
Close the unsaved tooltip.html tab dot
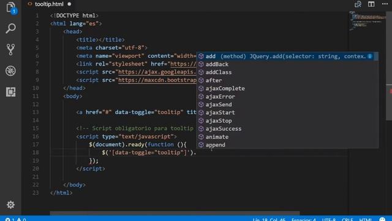(69, 4)
